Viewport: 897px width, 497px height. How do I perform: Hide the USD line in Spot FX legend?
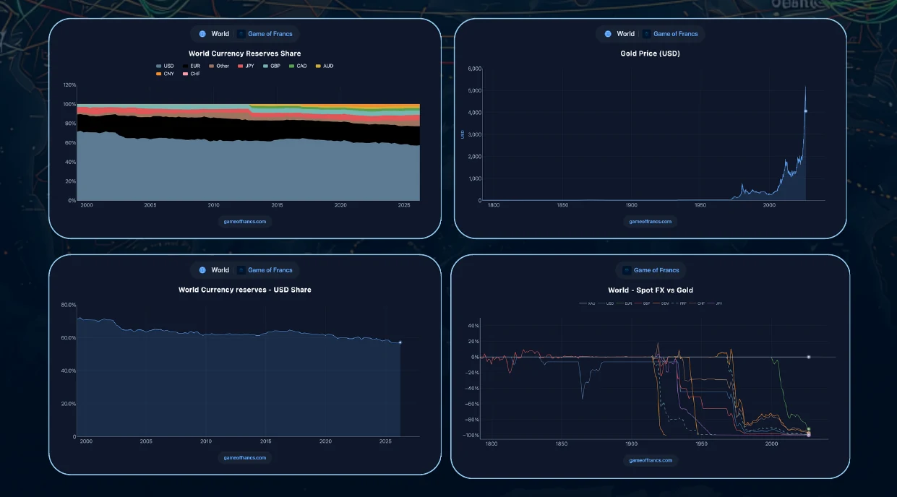tap(606, 303)
